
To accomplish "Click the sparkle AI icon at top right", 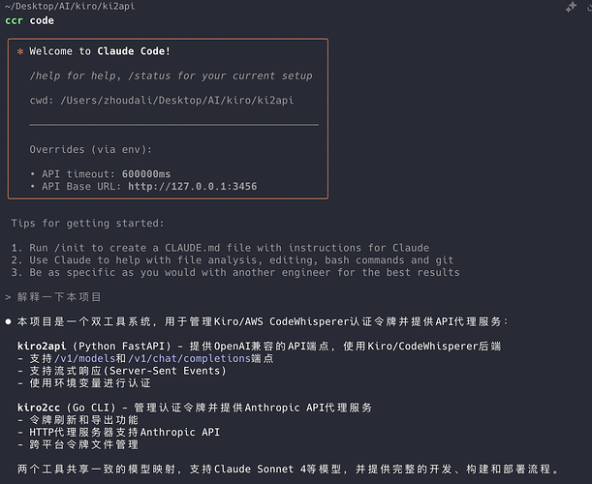I will pyautogui.click(x=571, y=7).
